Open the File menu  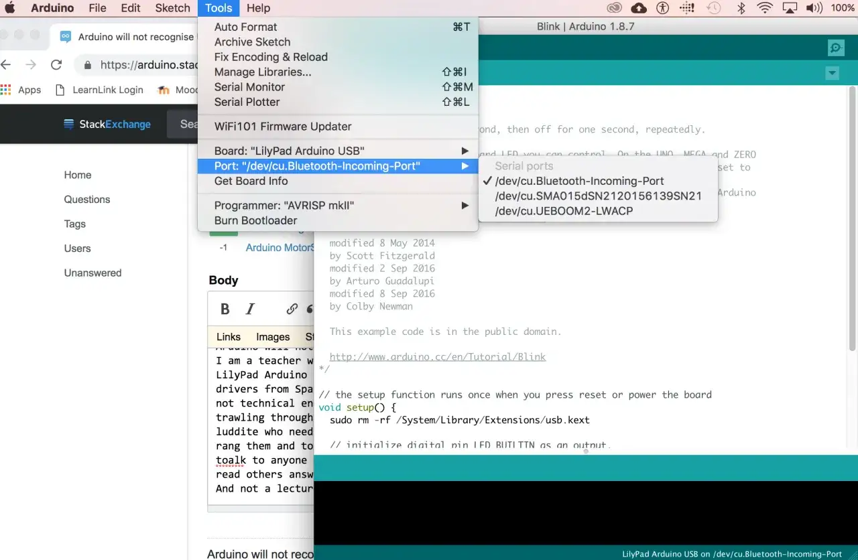(x=98, y=8)
